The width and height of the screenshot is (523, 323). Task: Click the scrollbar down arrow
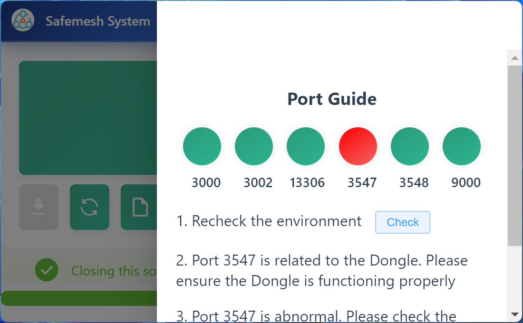[514, 314]
